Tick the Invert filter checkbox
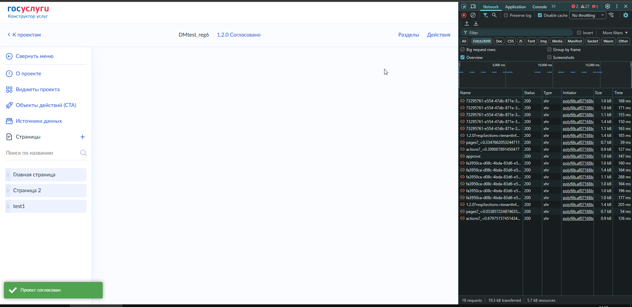Viewport: 632px width, 307px height. (579, 33)
